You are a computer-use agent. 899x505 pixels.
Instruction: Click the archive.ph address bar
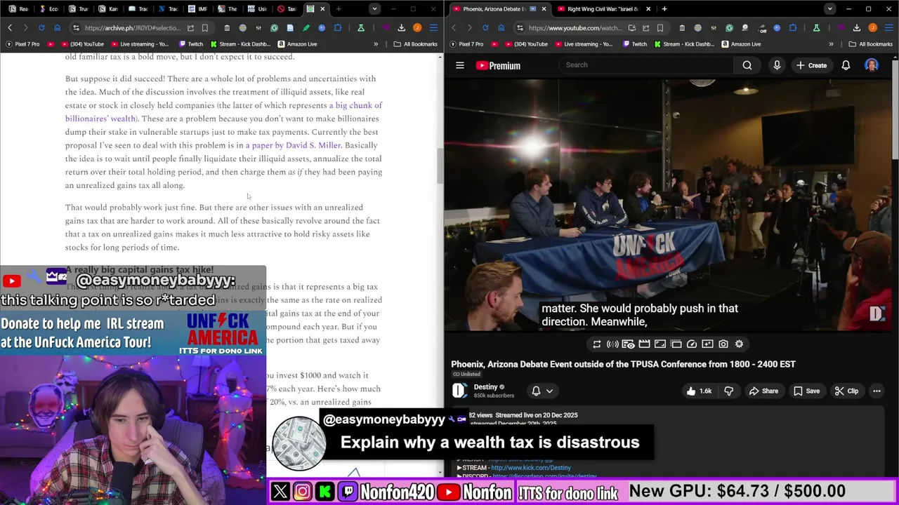[132, 28]
